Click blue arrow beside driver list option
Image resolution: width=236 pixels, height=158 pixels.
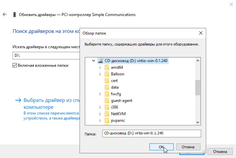click(18, 100)
